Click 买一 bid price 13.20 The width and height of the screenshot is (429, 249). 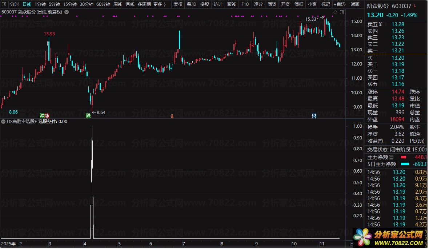pos(398,58)
